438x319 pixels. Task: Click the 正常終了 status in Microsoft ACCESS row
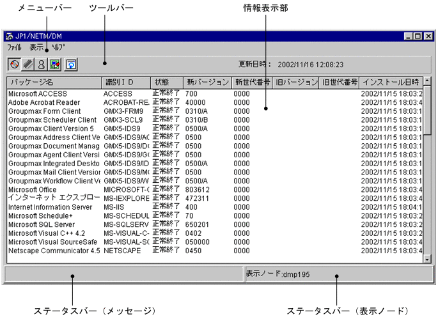[166, 93]
